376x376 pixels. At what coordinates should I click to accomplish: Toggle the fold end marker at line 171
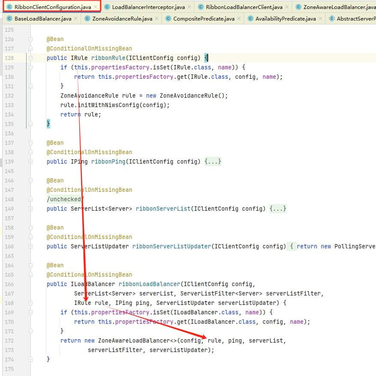coord(30,331)
